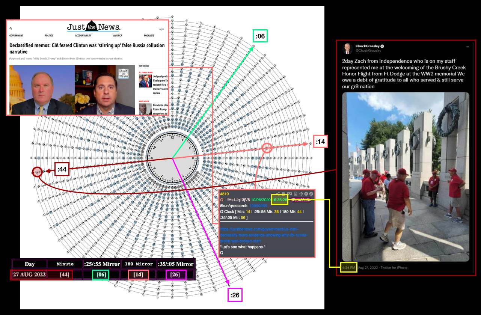Click the Biden thumbnail in Top Stories
481x315 pixels.
pos(145,109)
